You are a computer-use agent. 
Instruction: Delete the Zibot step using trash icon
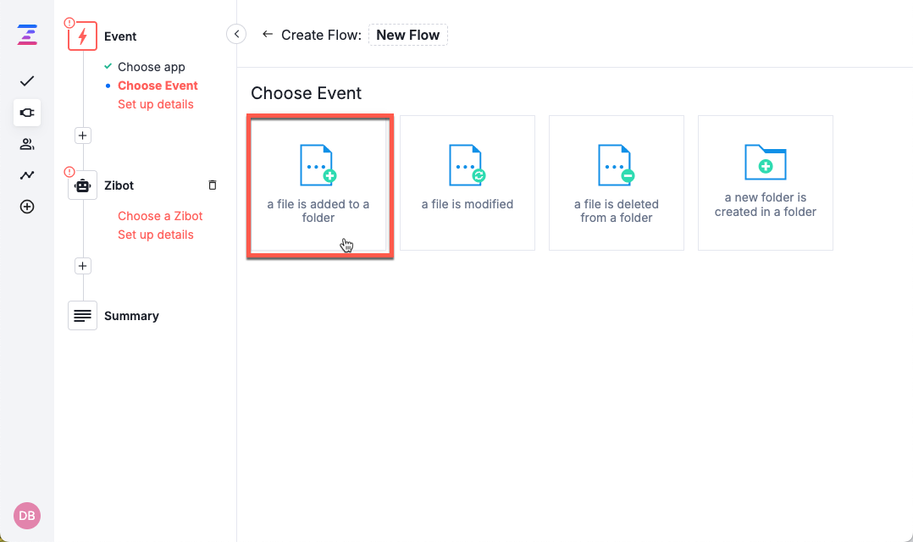212,185
